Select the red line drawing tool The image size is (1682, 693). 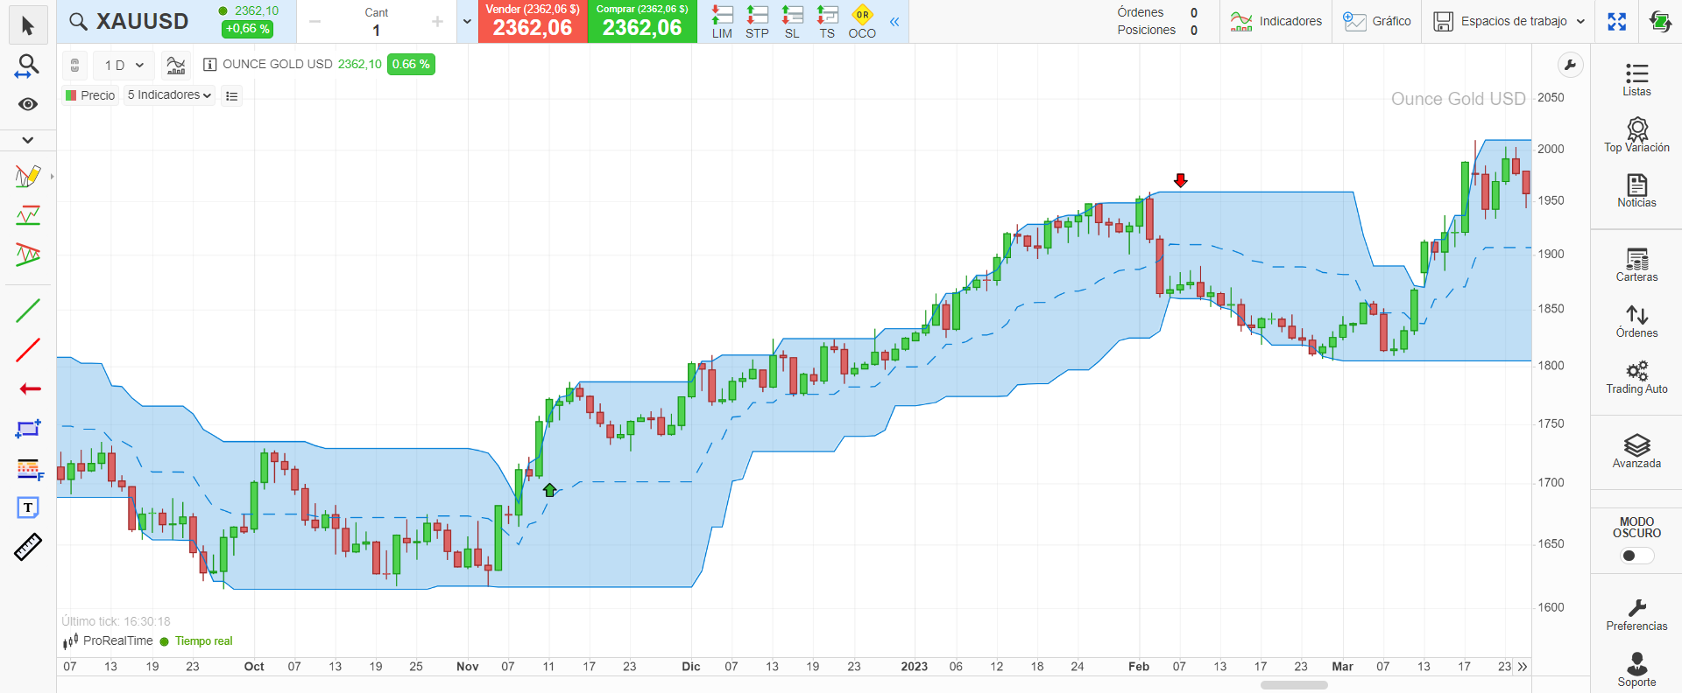click(28, 350)
